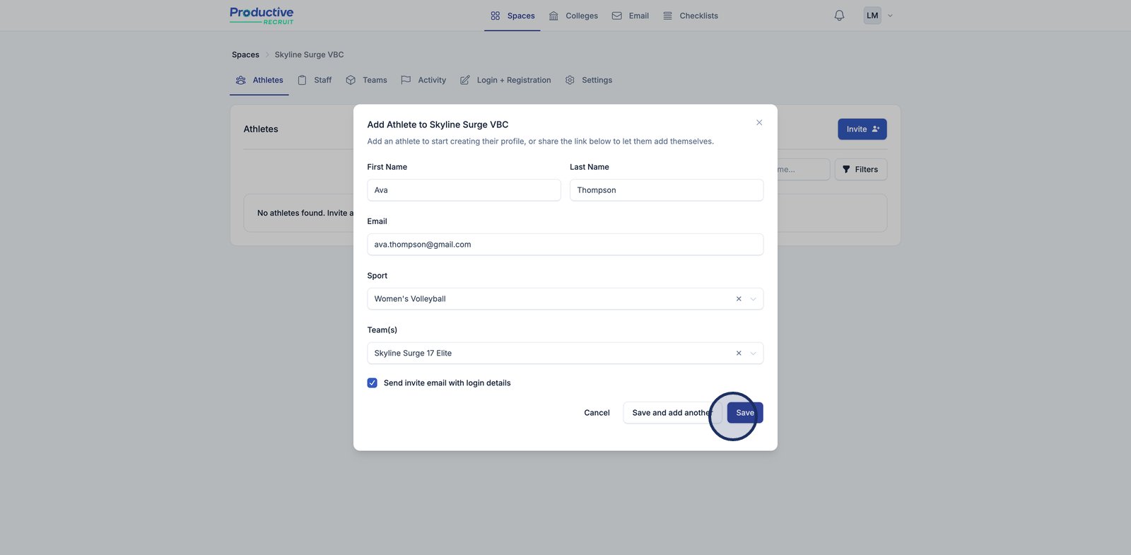
Task: Uncheck Send invite email with login details
Action: 373,383
